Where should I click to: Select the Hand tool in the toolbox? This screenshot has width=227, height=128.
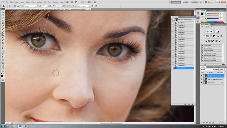(x=2, y=68)
